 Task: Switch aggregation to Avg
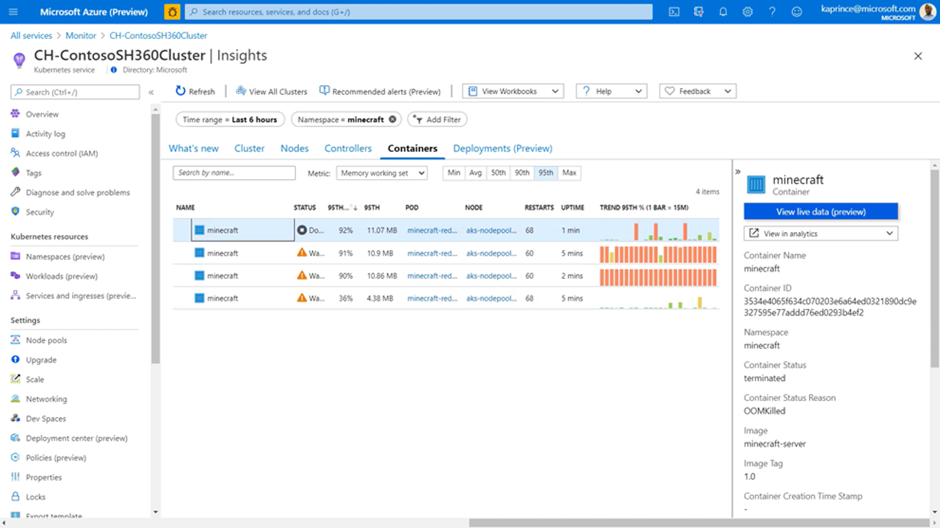475,173
